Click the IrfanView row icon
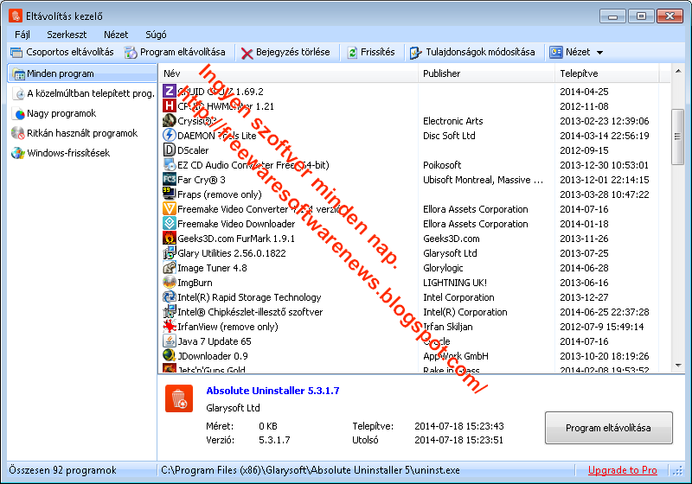This screenshot has width=692, height=484. (x=170, y=326)
